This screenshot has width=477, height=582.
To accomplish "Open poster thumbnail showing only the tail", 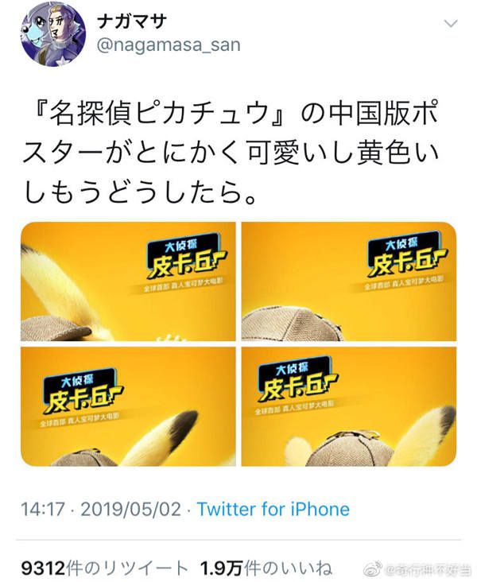I will pos(128,281).
